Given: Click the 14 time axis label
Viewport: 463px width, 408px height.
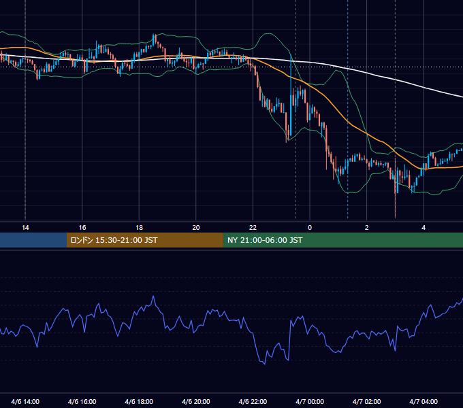Looking at the screenshot, I should click(25, 228).
